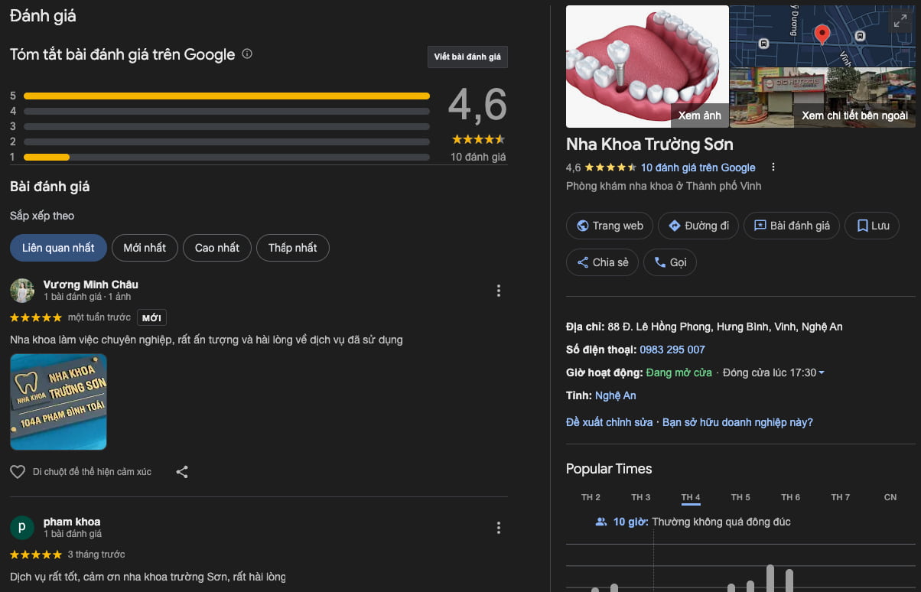Open review photo of Nha Khoa Trường Sơn sign
Image resolution: width=921 pixels, height=592 pixels.
pyautogui.click(x=58, y=402)
